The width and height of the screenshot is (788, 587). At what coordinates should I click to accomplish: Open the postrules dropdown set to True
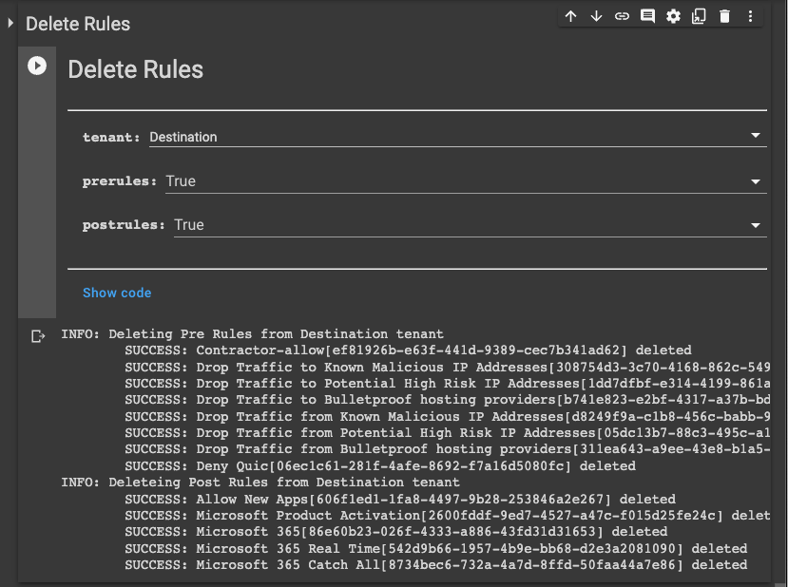pos(469,225)
